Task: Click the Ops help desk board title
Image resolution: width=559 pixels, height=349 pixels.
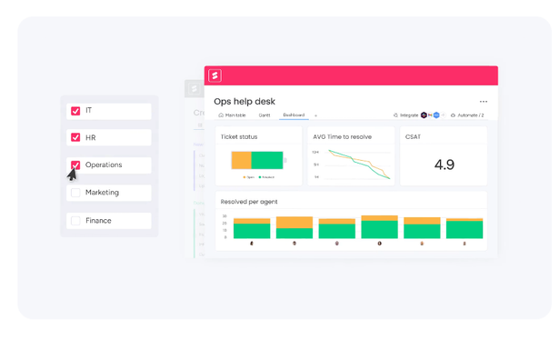Action: 245,102
